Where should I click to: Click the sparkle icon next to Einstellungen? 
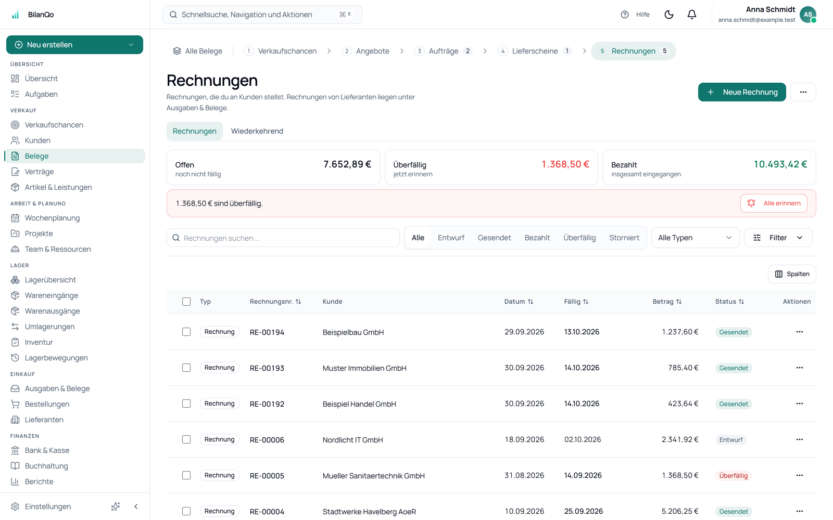116,506
